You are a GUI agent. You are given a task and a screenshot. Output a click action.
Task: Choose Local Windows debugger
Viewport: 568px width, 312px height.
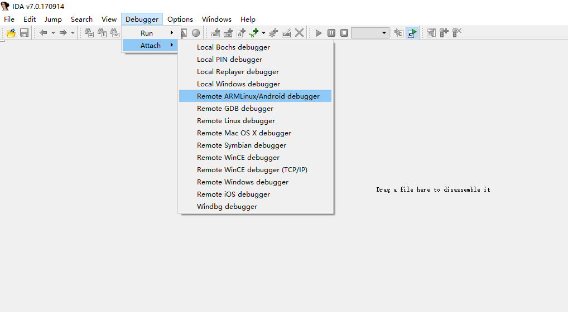255,84
